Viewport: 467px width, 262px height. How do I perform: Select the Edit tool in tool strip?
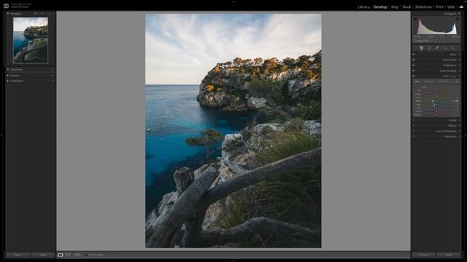point(422,48)
